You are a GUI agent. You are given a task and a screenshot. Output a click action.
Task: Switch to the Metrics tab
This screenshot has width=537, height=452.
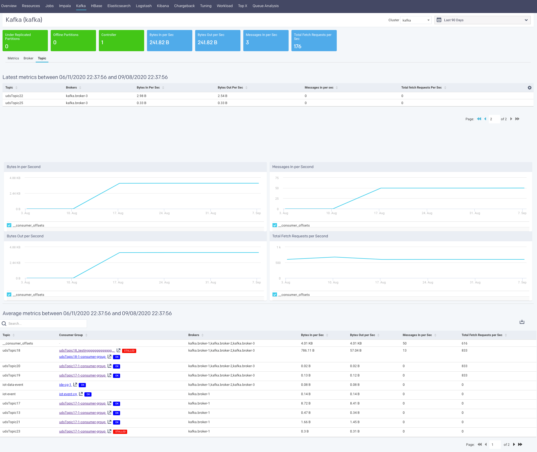[13, 58]
